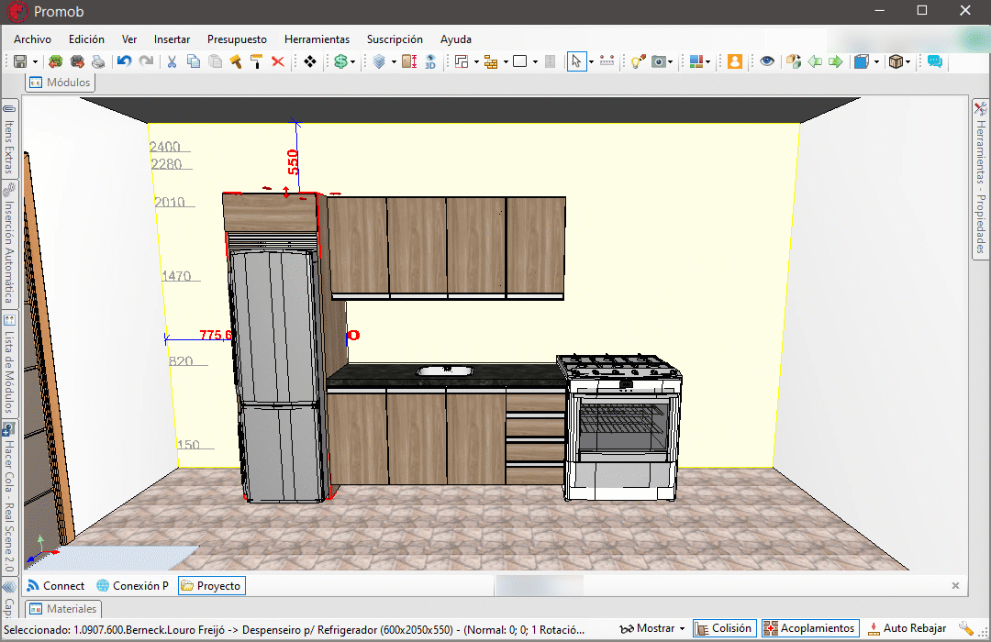Toggle the Acoplamientos option

coord(810,628)
